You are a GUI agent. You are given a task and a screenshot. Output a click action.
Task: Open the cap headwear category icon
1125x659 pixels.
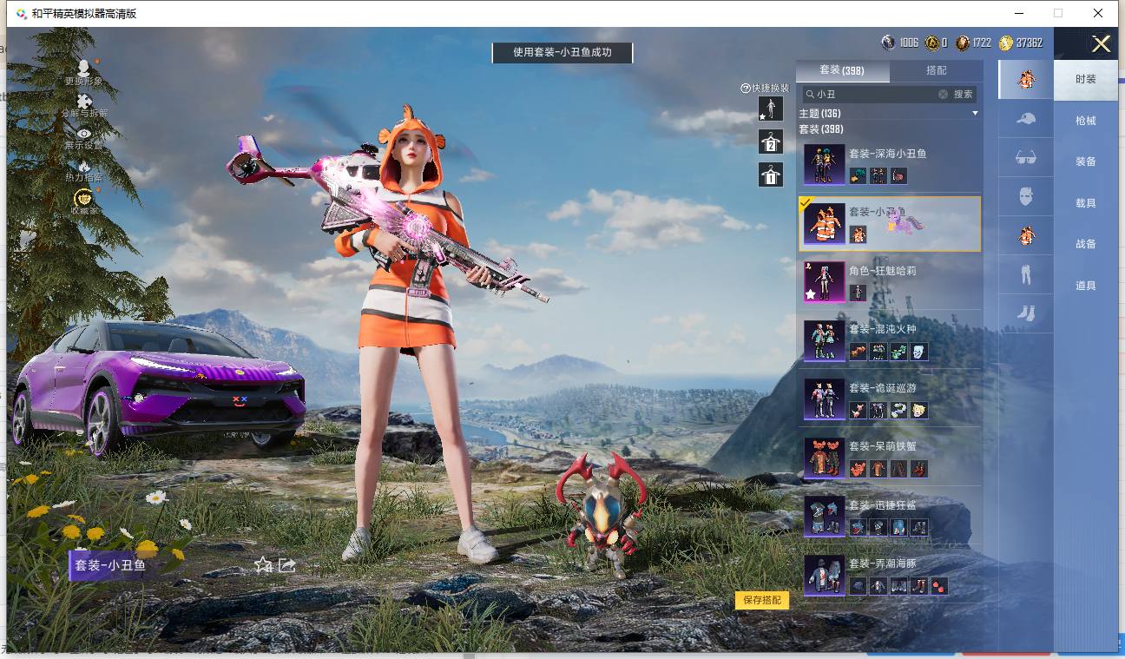point(1026,119)
